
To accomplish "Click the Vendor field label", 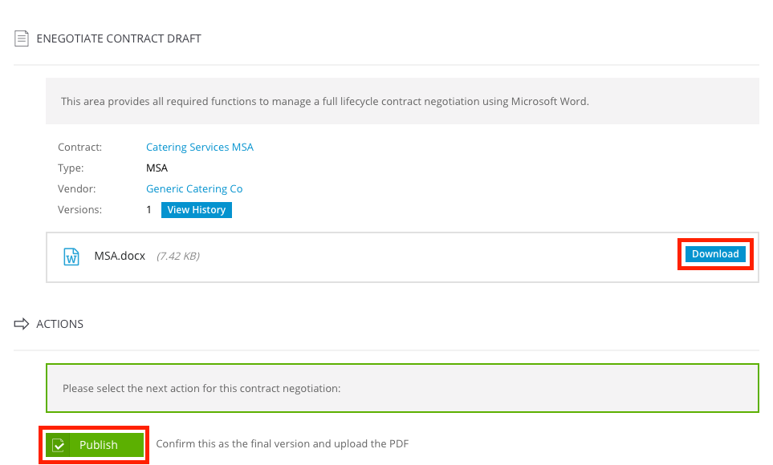I will pyautogui.click(x=77, y=188).
